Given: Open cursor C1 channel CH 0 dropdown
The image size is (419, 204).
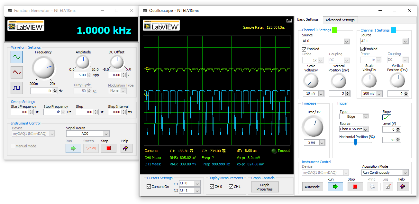Looking at the screenshot, I should tap(197, 183).
